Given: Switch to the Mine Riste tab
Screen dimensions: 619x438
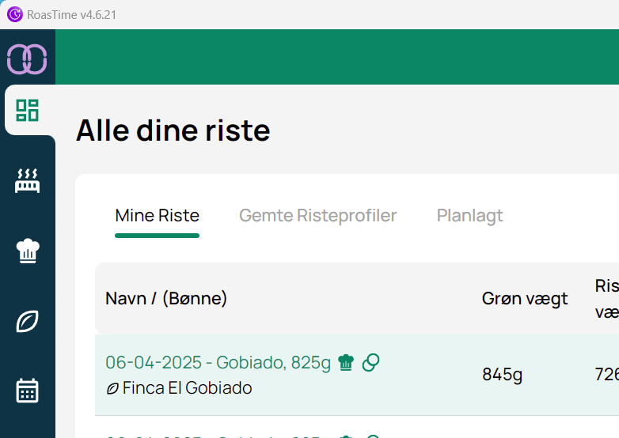Looking at the screenshot, I should (157, 216).
